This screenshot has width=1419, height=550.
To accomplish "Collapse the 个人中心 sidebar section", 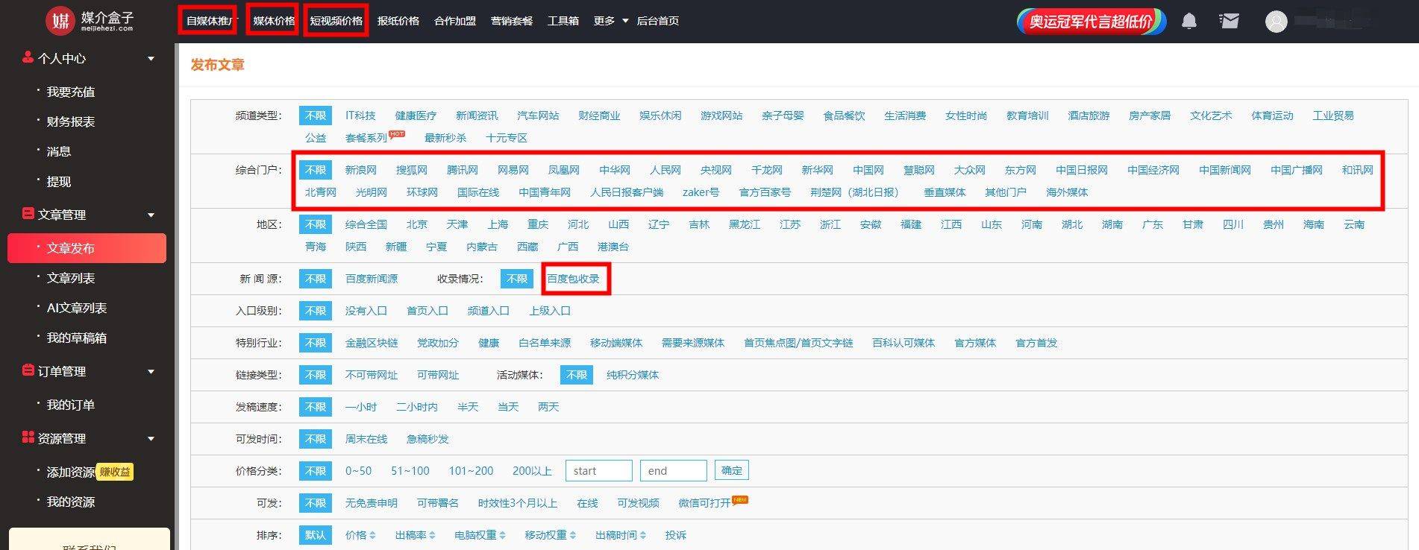I will click(151, 58).
